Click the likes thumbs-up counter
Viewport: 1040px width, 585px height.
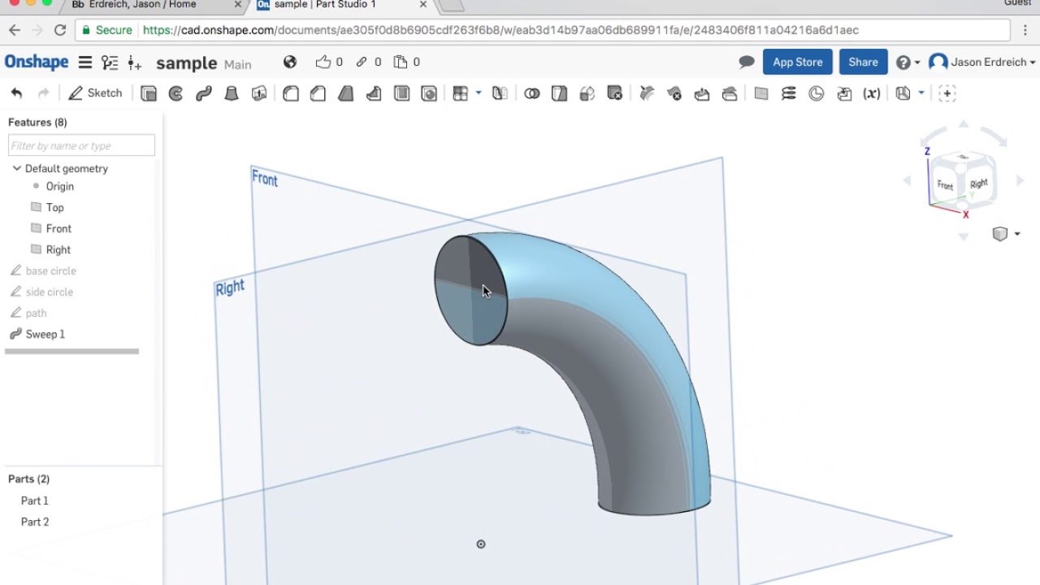[329, 62]
